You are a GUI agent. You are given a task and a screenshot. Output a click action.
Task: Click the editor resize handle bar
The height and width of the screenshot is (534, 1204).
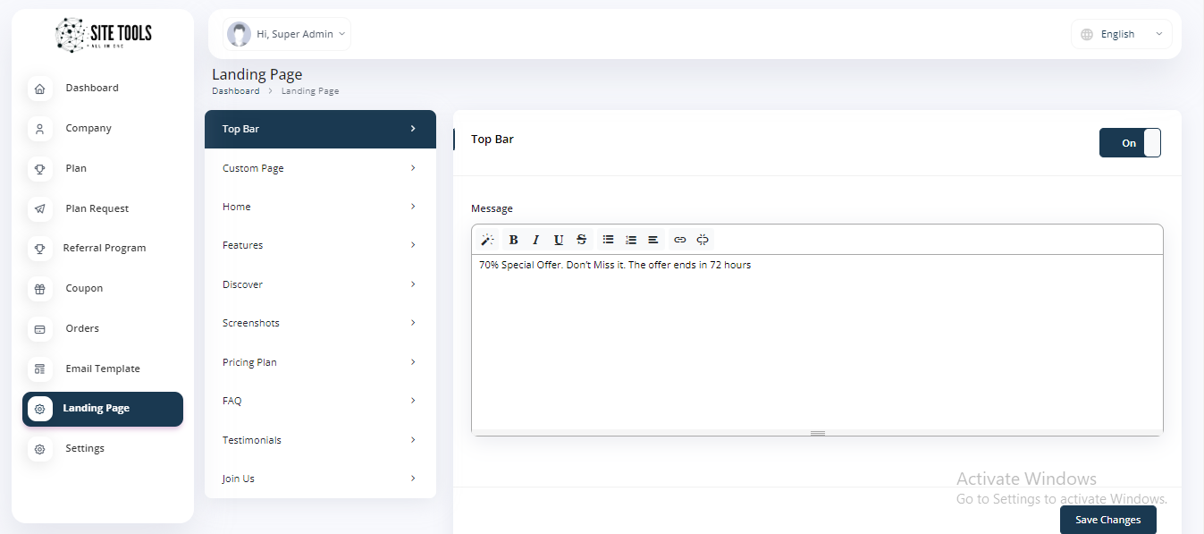(x=817, y=433)
